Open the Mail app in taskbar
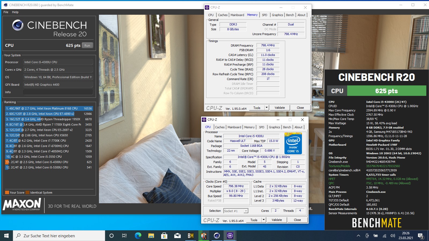 [x=177, y=236]
